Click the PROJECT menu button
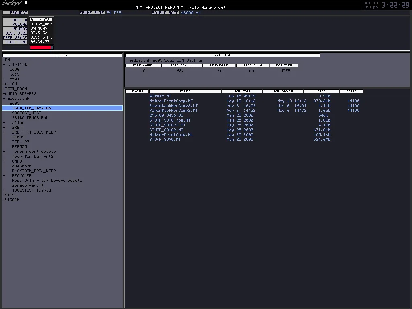Screen dimensions: 412x309 (15, 12)
